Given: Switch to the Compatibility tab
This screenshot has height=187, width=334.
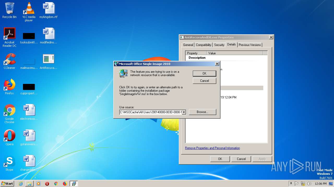Looking at the screenshot, I should pos(204,45).
